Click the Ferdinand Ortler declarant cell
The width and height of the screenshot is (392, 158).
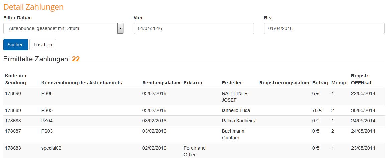[194, 151]
